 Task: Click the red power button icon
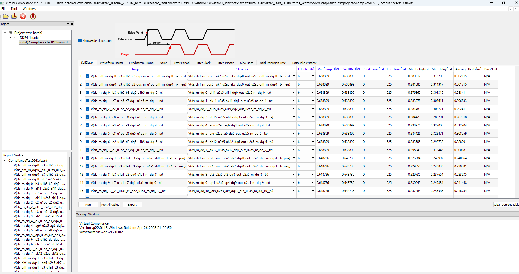tap(33, 16)
